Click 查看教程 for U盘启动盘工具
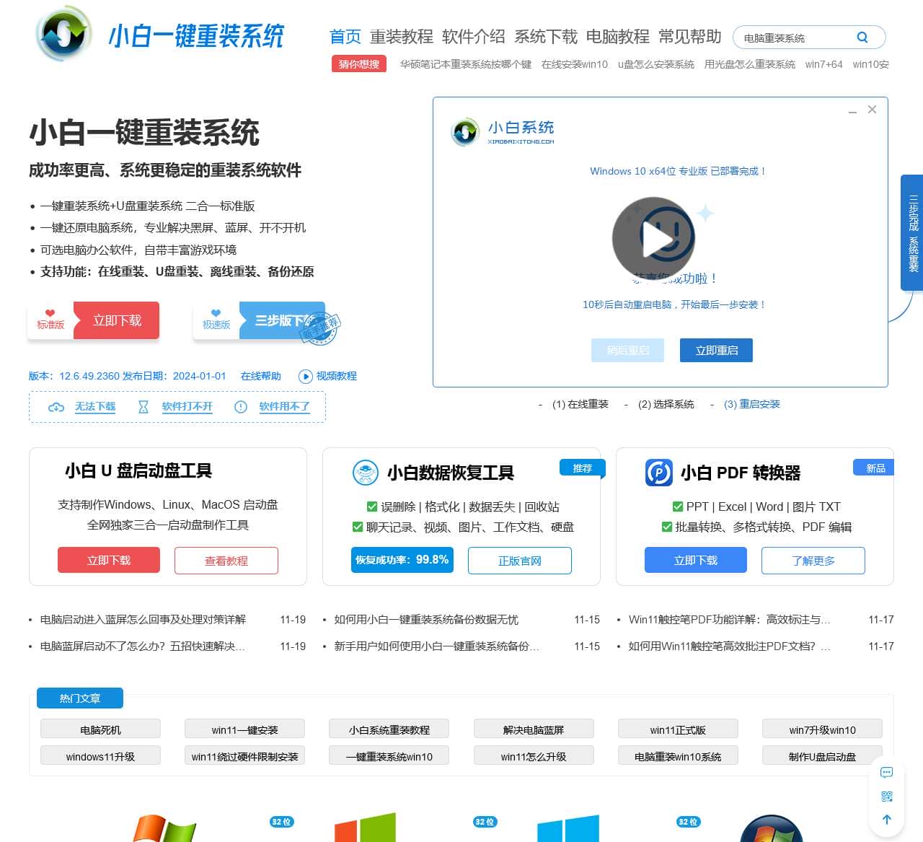Screen dimensions: 923x842 226,561
